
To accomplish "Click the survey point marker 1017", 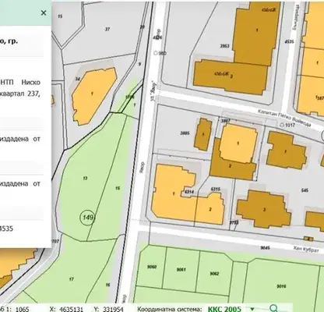I will (282, 125).
